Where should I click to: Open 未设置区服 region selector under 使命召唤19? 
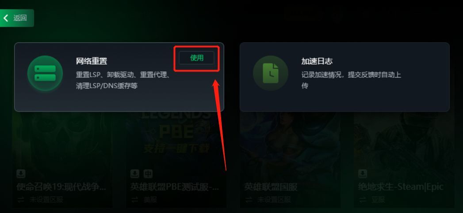coord(46,200)
